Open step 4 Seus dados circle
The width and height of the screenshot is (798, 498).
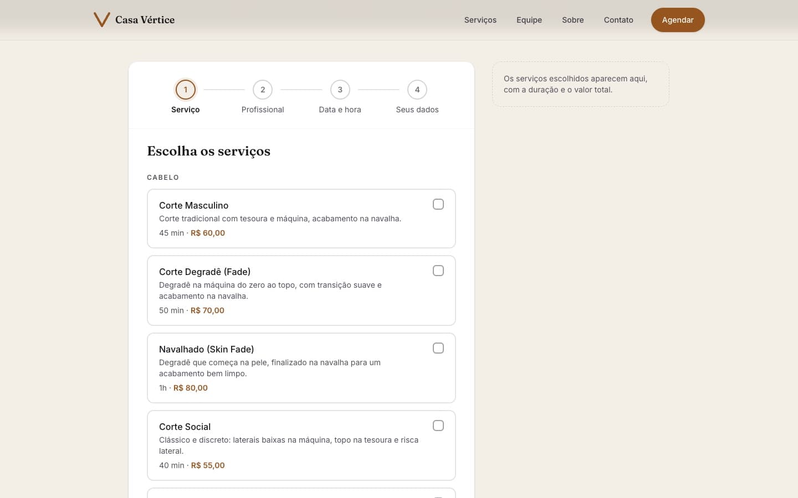(417, 90)
